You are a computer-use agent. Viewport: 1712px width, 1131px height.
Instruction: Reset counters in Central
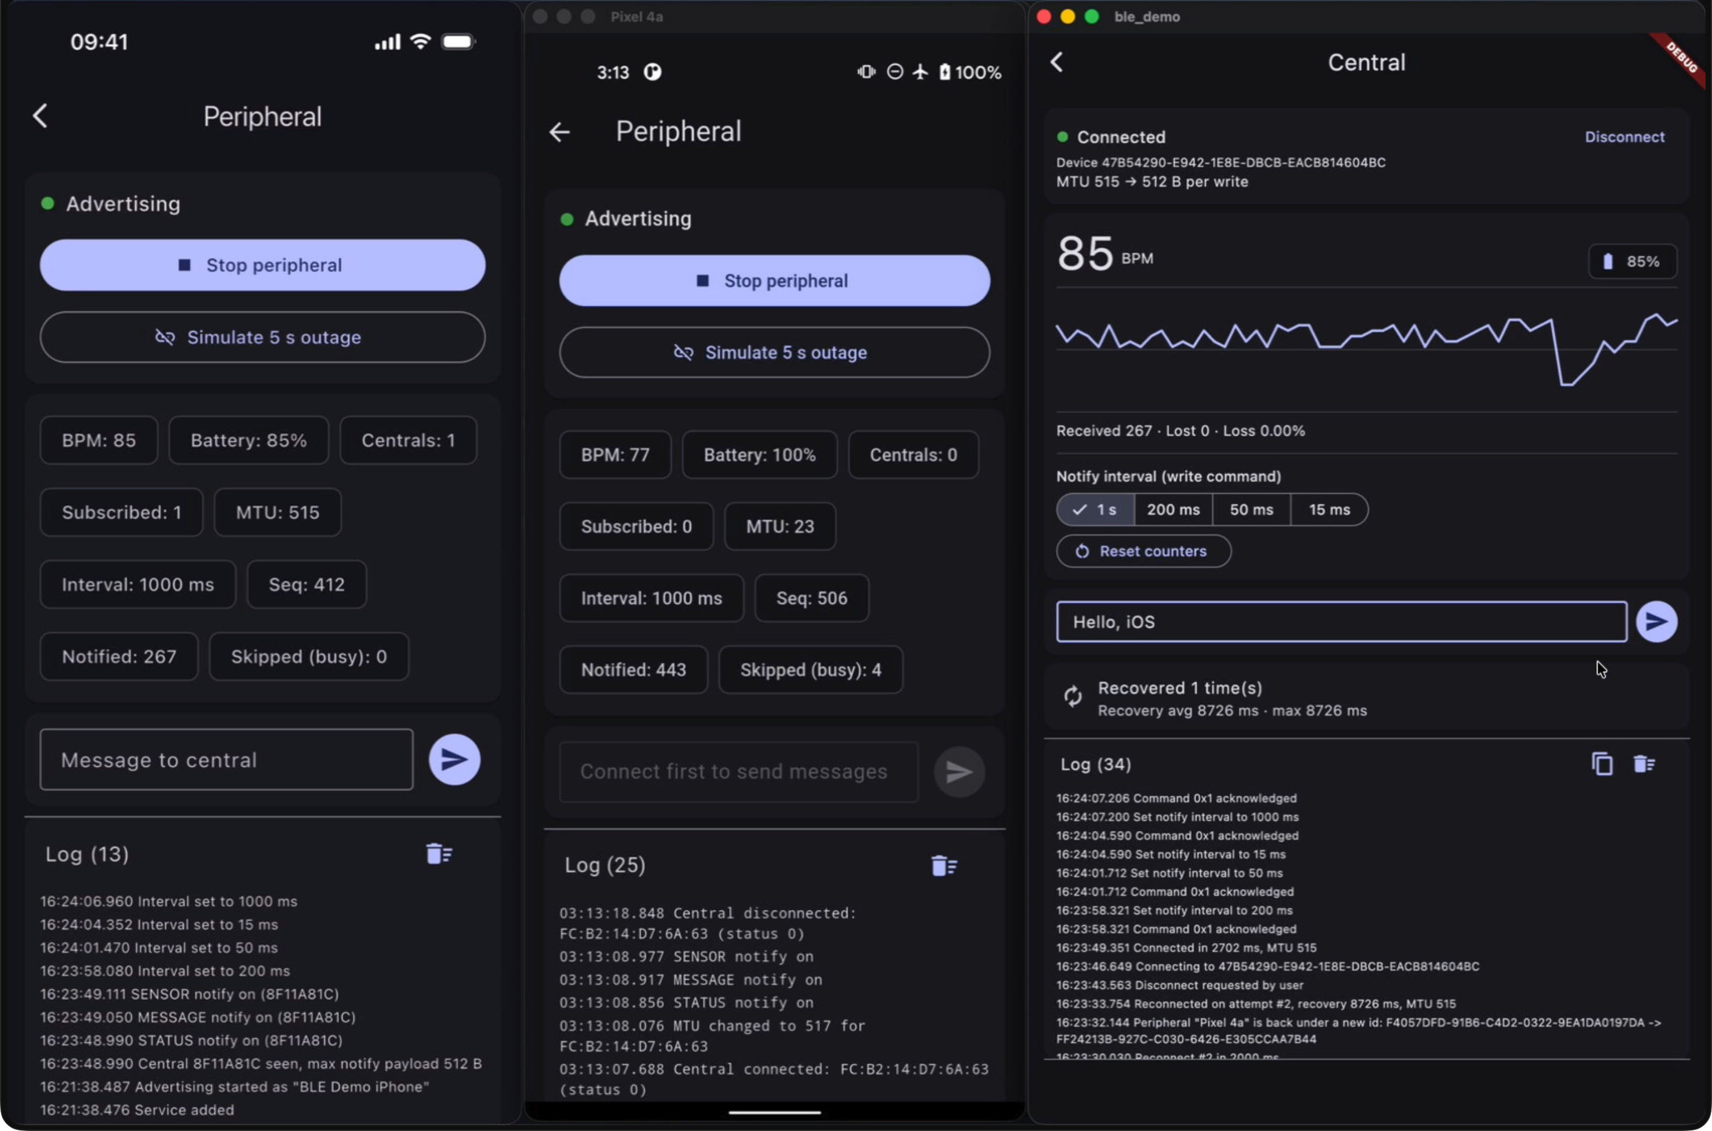pos(1143,551)
